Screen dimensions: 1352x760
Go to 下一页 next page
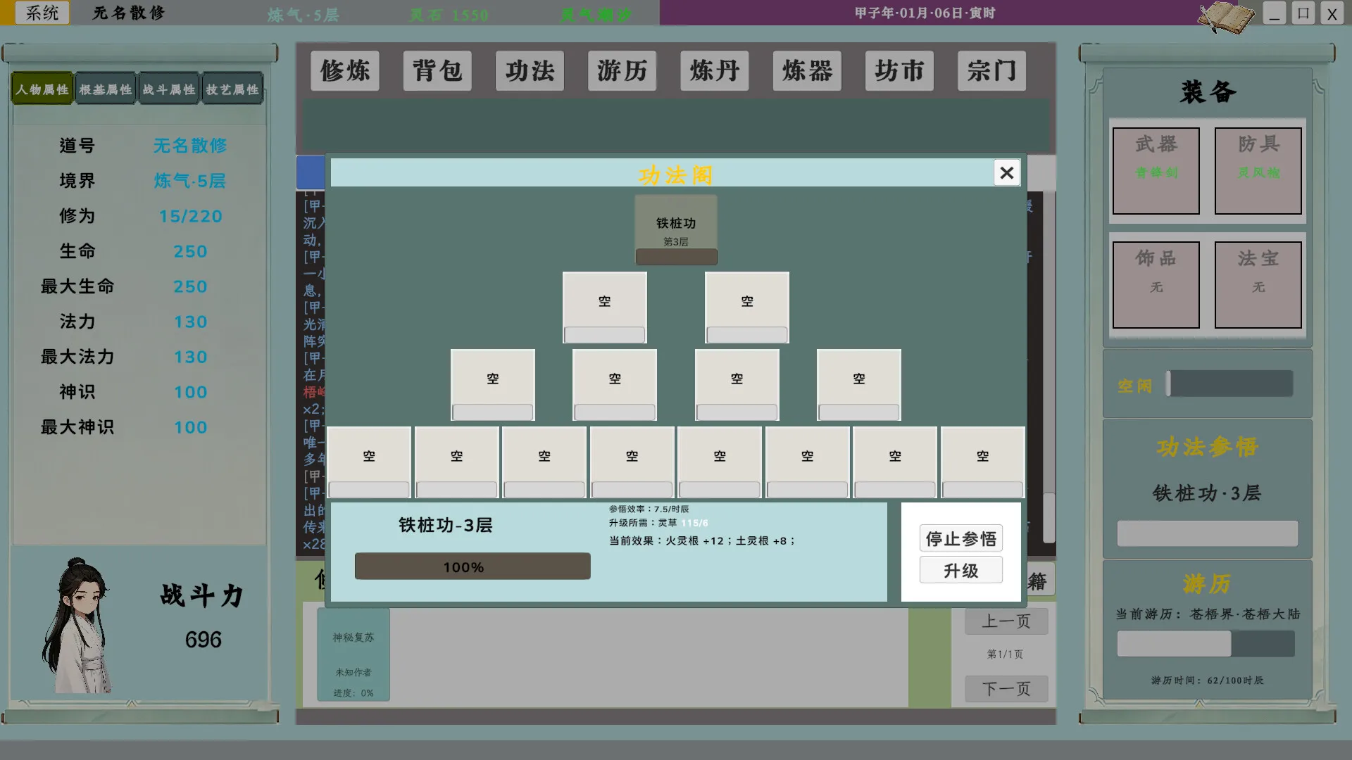(x=1006, y=688)
